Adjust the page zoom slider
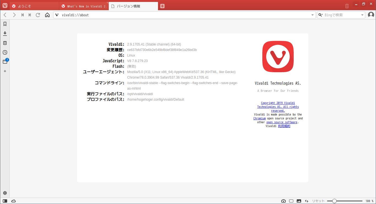This screenshot has width=376, height=204. pyautogui.click(x=345, y=201)
